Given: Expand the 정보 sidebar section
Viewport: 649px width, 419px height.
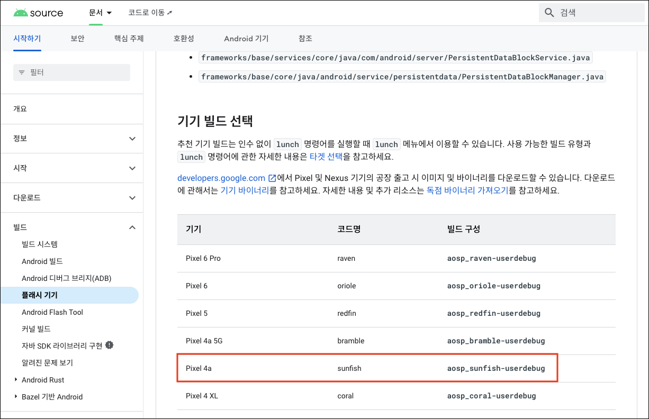Looking at the screenshot, I should 132,139.
